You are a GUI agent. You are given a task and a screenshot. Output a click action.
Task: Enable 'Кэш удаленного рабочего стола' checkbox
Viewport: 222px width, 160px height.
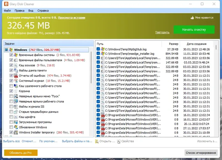tap(11, 86)
